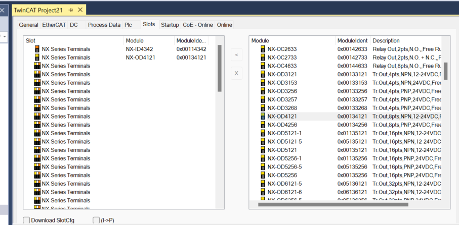Image resolution: width=459 pixels, height=225 pixels.
Task: Click the NX-OC2733 module icon
Action: coord(263,58)
